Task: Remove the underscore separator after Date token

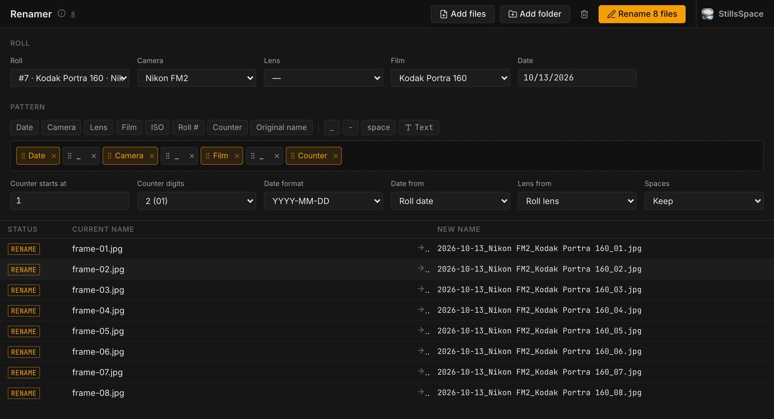Action: point(94,156)
